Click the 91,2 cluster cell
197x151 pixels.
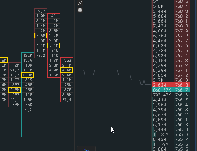pos(15,70)
